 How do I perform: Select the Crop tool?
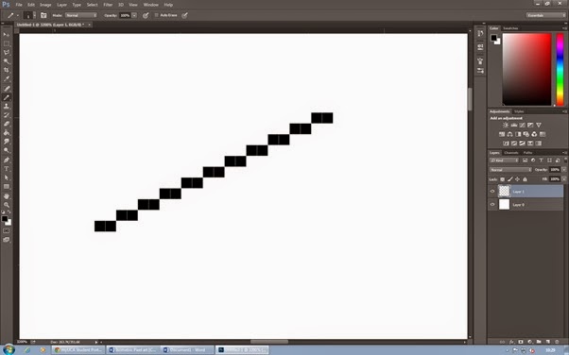pos(7,70)
